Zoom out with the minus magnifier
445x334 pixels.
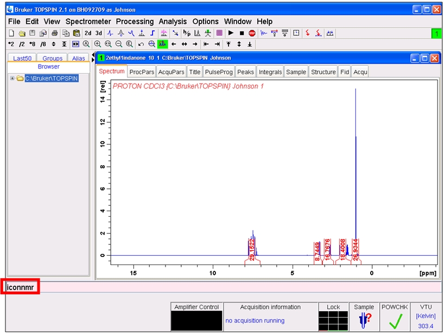point(119,44)
